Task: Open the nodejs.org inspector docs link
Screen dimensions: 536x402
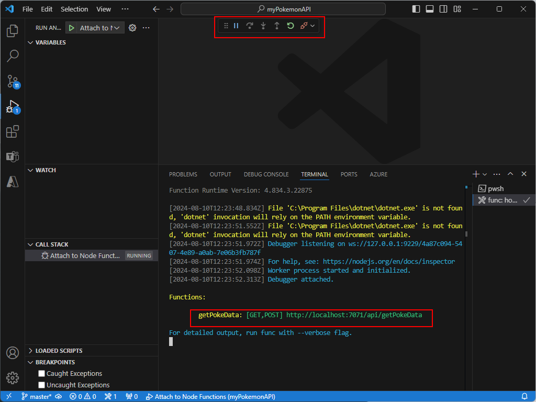Action: [x=389, y=262]
